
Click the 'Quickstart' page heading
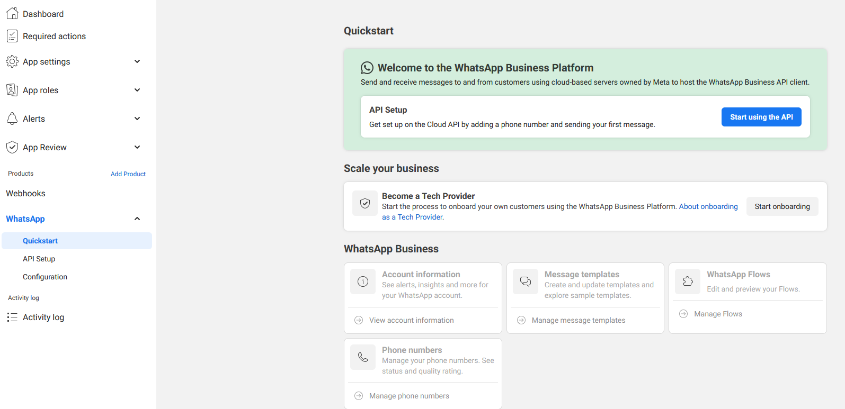pos(369,31)
